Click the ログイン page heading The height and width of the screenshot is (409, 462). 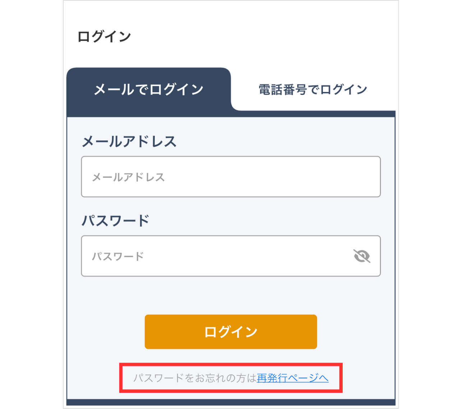pyautogui.click(x=104, y=37)
